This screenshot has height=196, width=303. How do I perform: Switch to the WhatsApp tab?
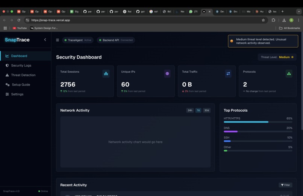tap(194, 12)
